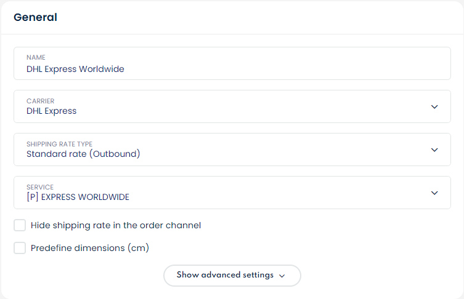Viewport: 464px width, 299px height.
Task: Click the chevron arrow in the Carrier field
Action: 434,106
